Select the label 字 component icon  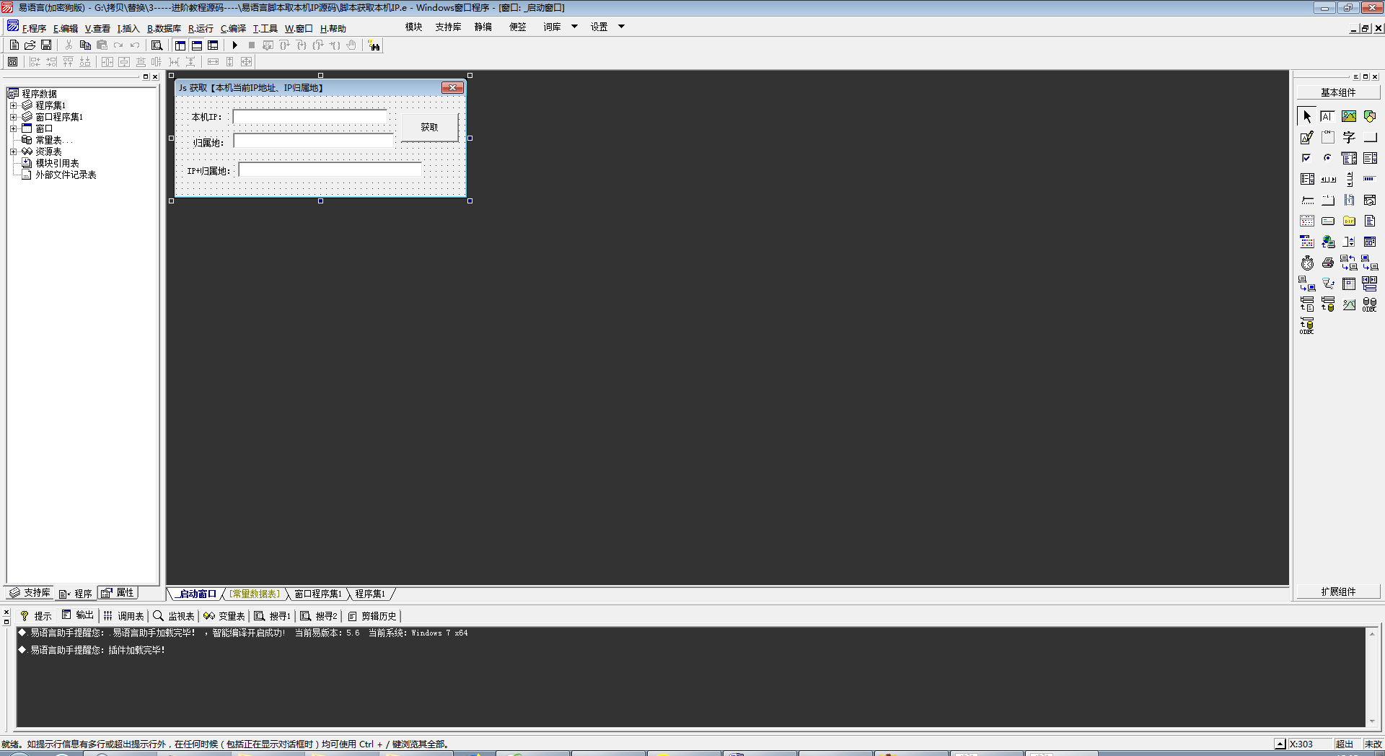click(1349, 137)
